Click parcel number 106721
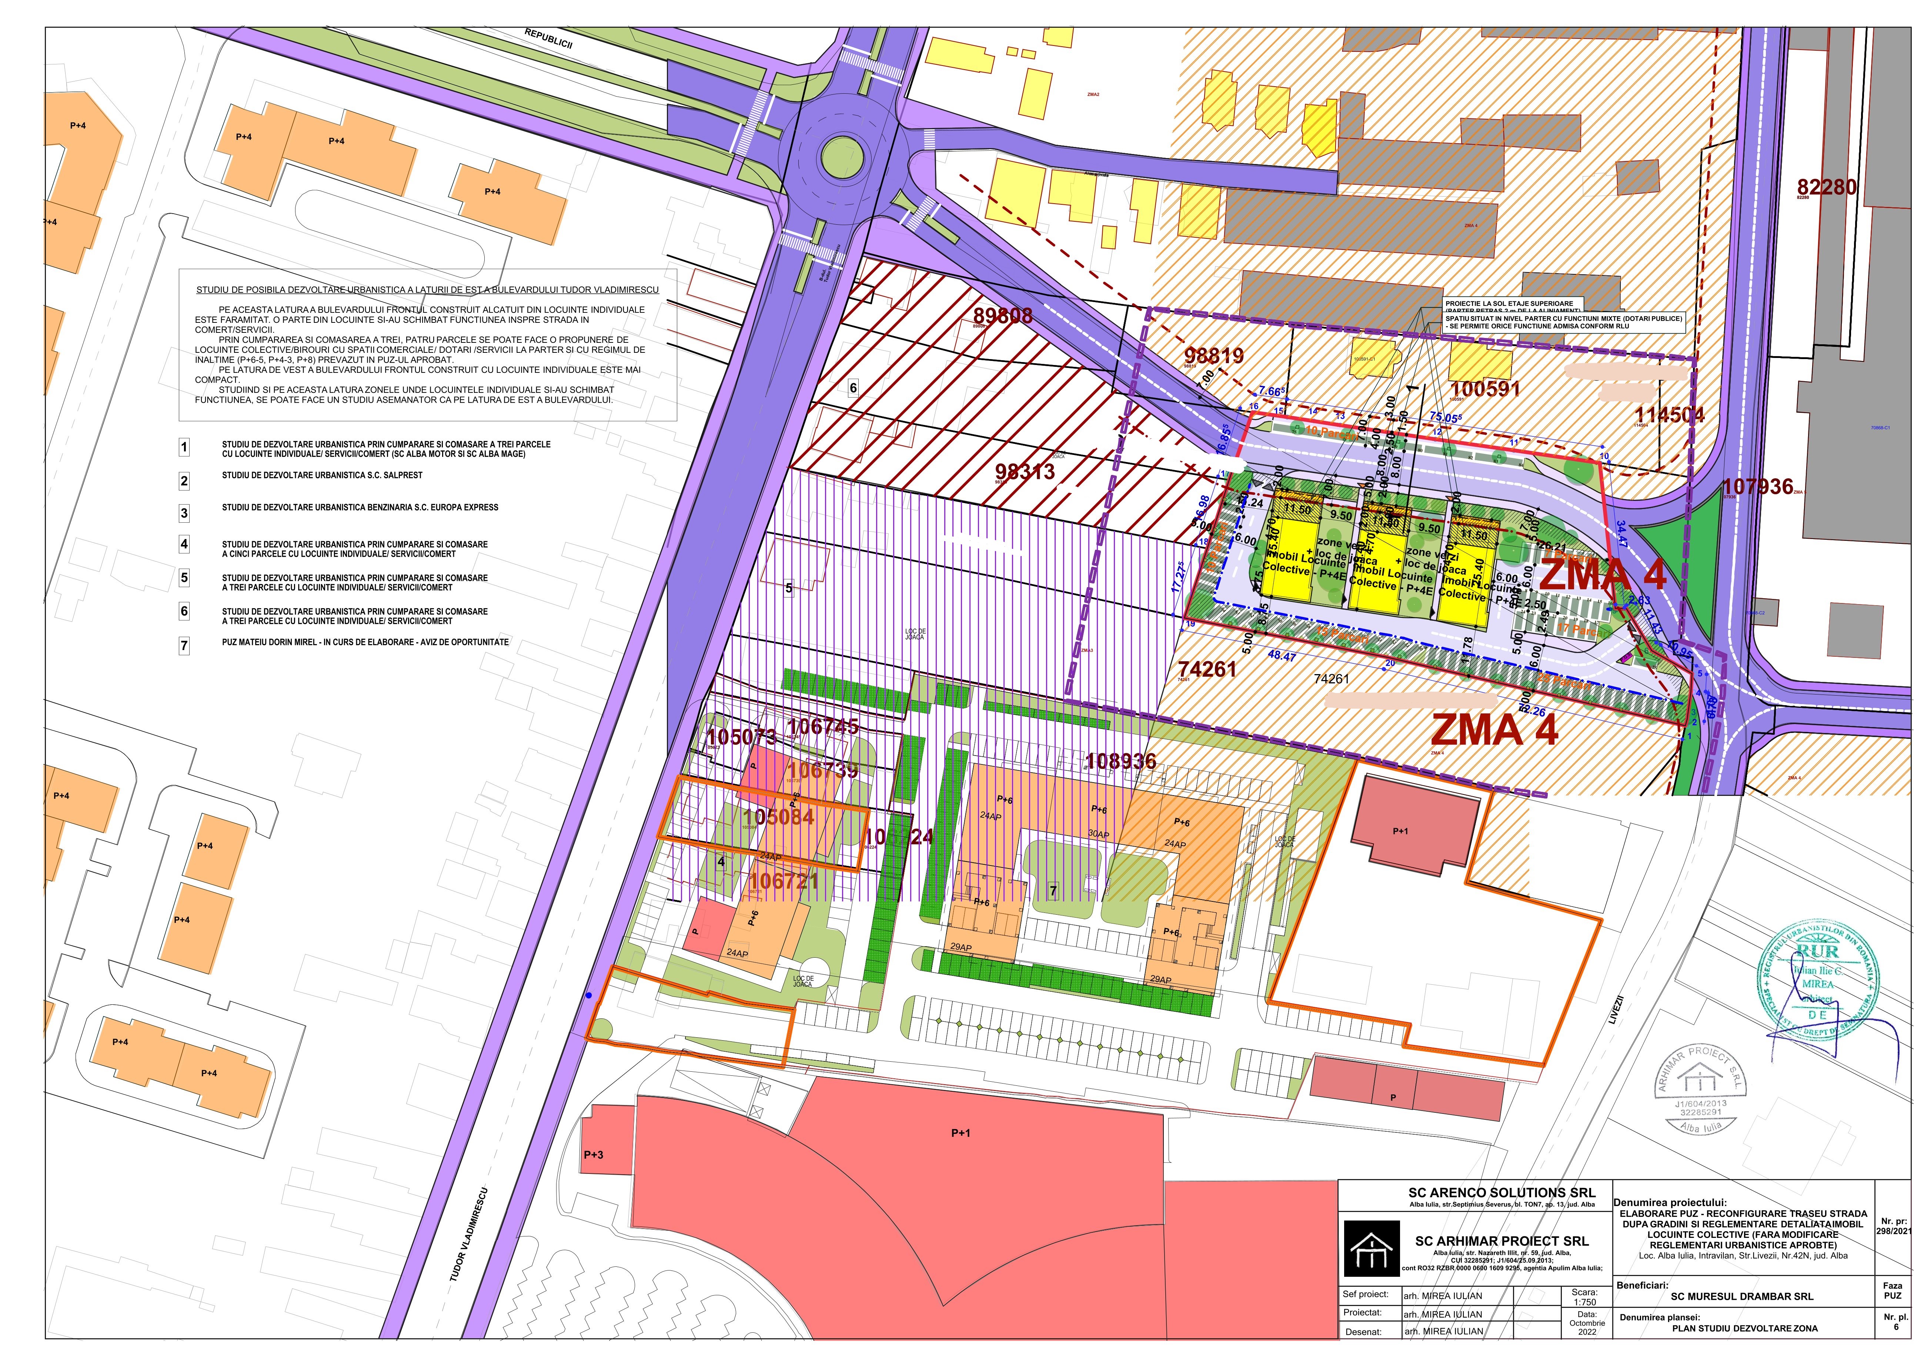 click(x=783, y=881)
